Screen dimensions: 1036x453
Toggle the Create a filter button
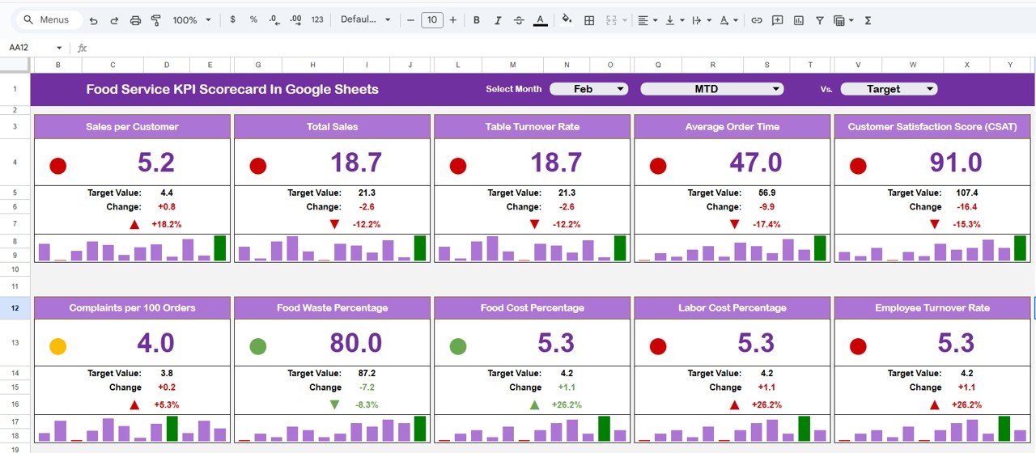820,20
